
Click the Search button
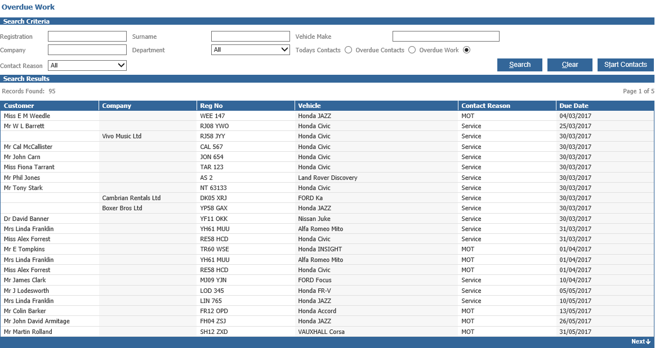pyautogui.click(x=520, y=65)
